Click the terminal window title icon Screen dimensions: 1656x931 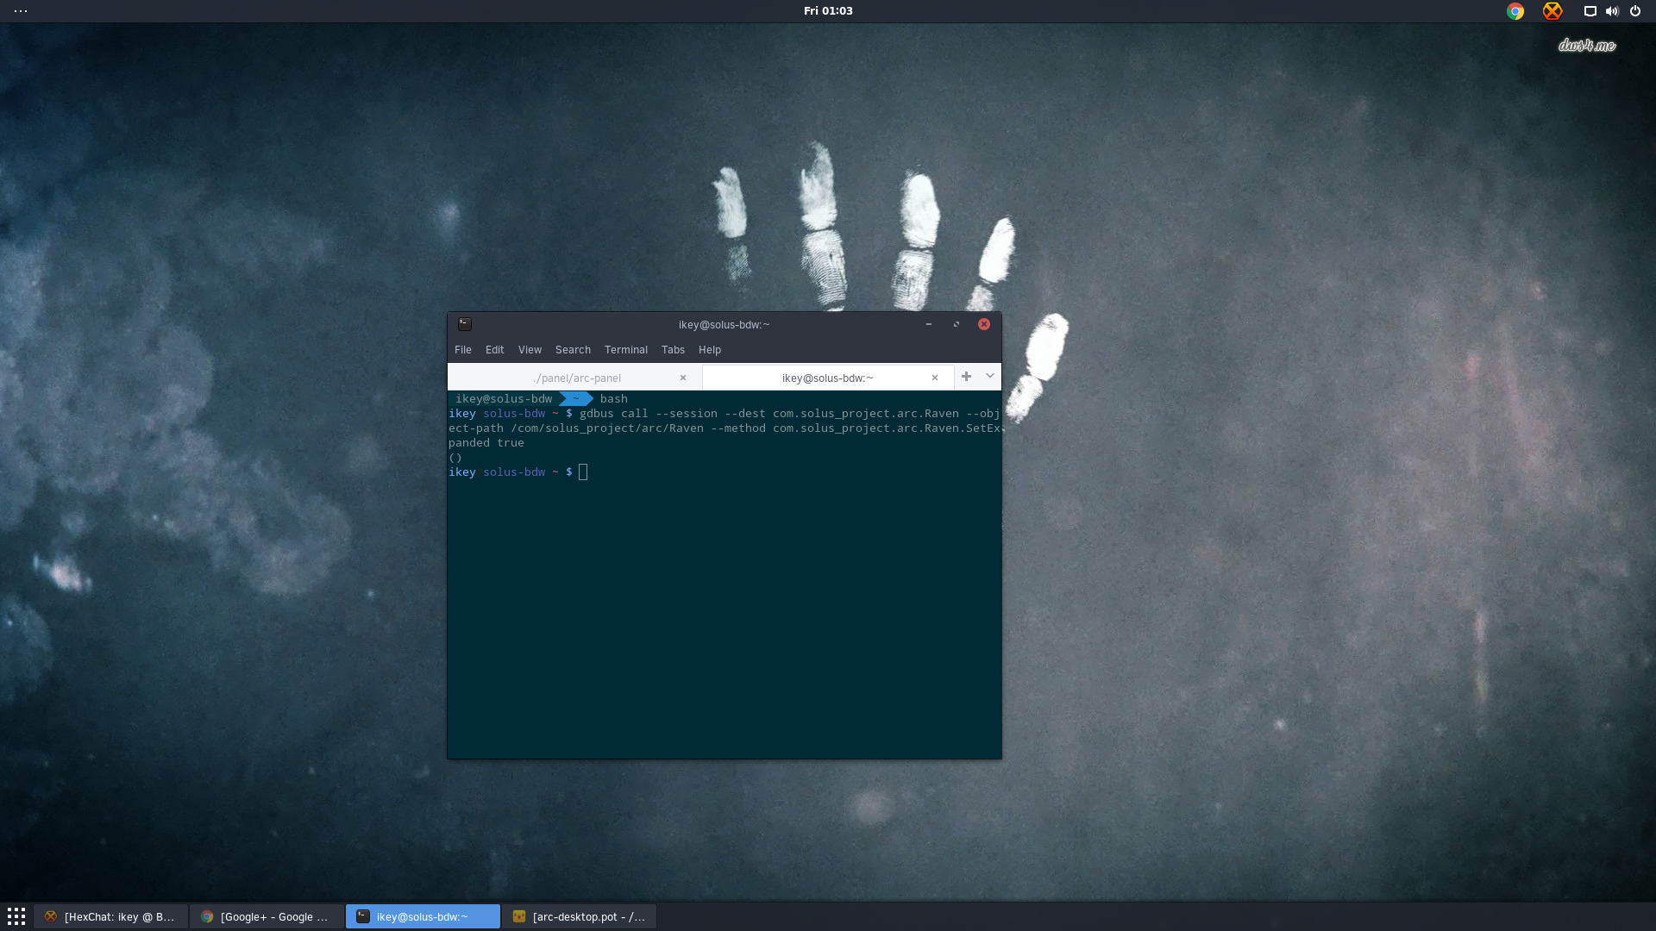[465, 324]
